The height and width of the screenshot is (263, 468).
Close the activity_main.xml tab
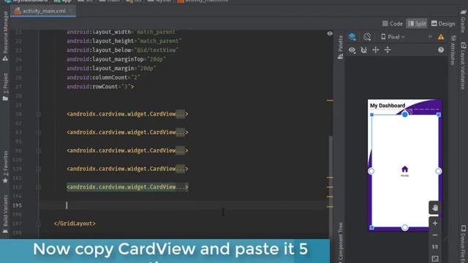70,11
